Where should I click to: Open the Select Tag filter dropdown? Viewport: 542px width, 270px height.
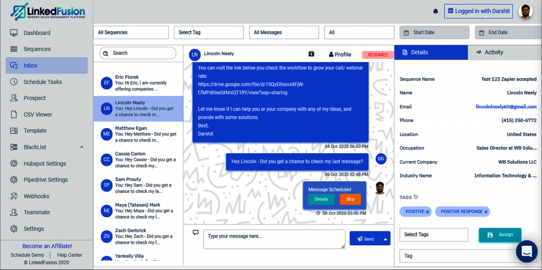pyautogui.click(x=209, y=32)
